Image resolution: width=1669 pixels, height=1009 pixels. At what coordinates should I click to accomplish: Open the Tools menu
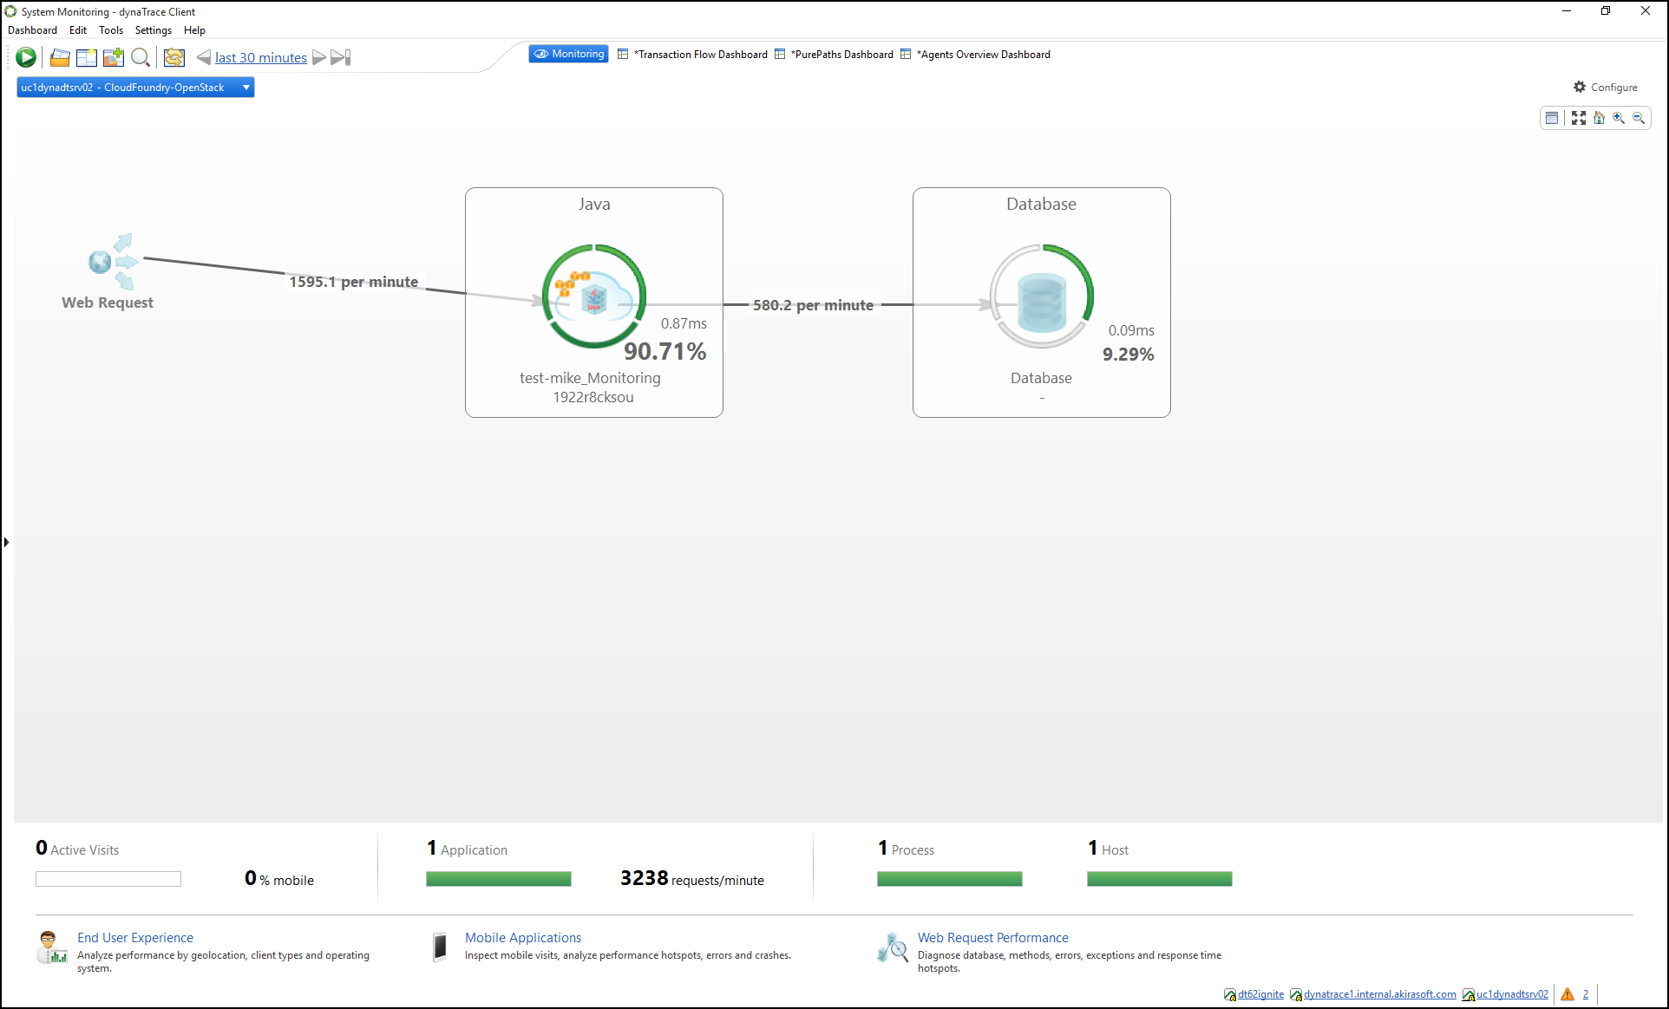tap(111, 30)
